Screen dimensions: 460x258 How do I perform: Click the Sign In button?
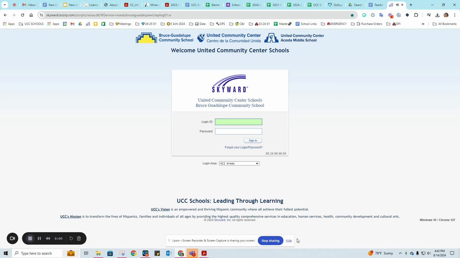click(x=253, y=140)
